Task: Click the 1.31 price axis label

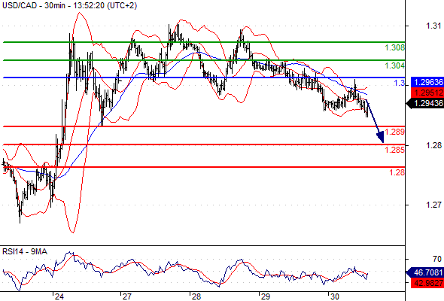Action: click(x=433, y=26)
